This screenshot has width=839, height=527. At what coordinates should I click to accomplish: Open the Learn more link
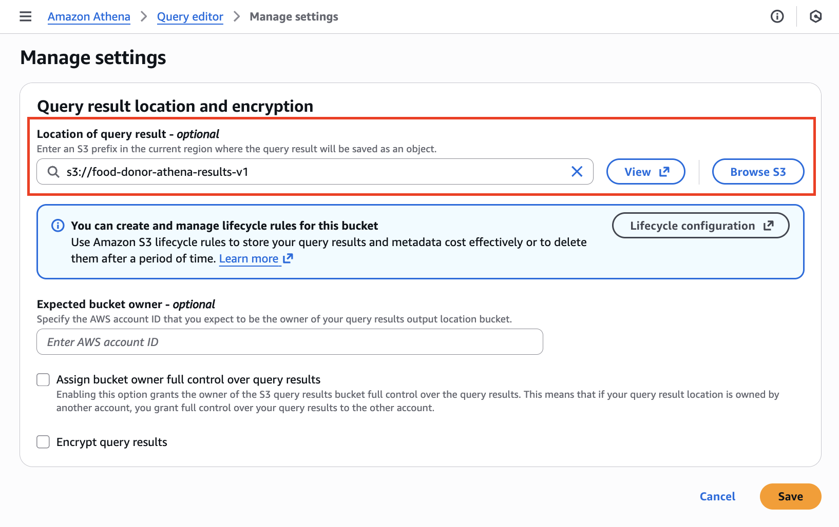coord(256,258)
